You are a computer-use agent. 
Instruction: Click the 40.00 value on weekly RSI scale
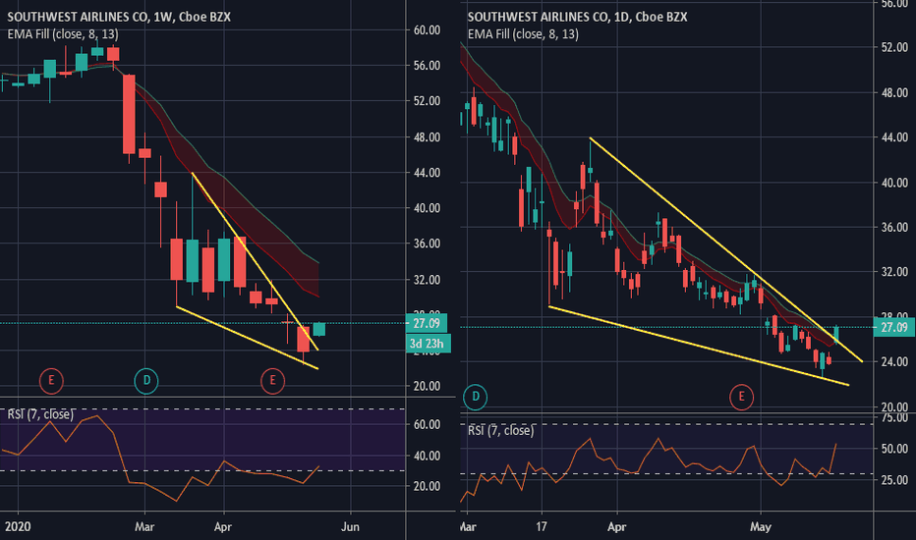coord(427,456)
